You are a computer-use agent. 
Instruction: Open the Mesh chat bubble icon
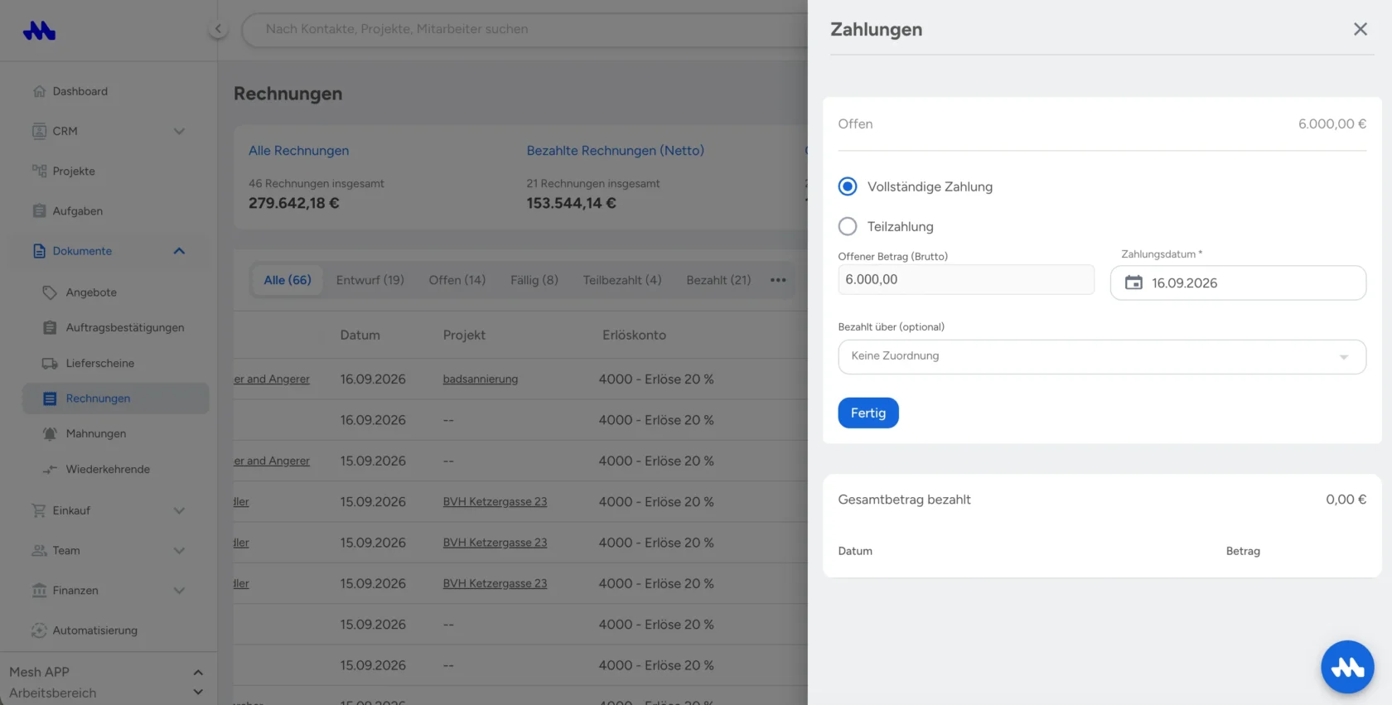pyautogui.click(x=1347, y=667)
